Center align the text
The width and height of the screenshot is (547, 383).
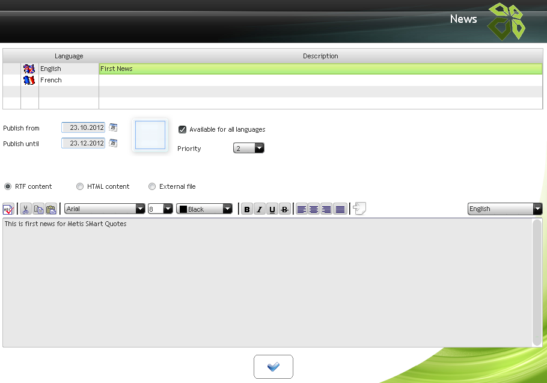314,209
